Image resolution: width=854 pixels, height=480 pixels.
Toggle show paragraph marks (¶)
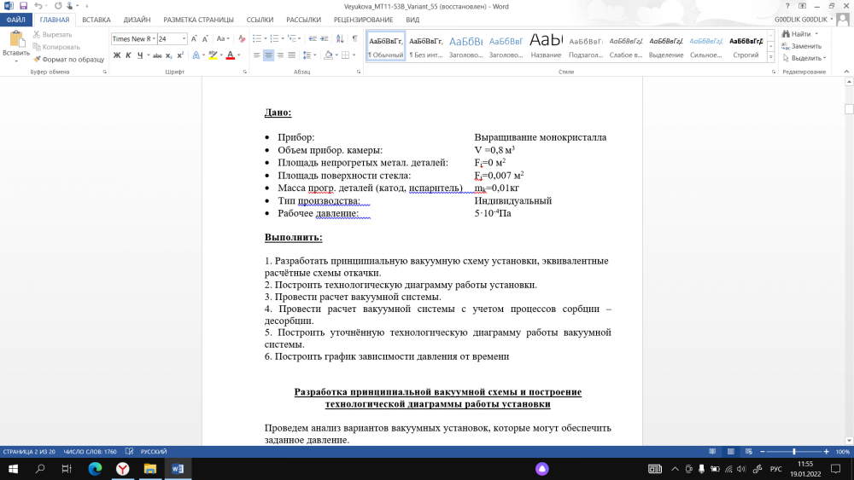354,38
